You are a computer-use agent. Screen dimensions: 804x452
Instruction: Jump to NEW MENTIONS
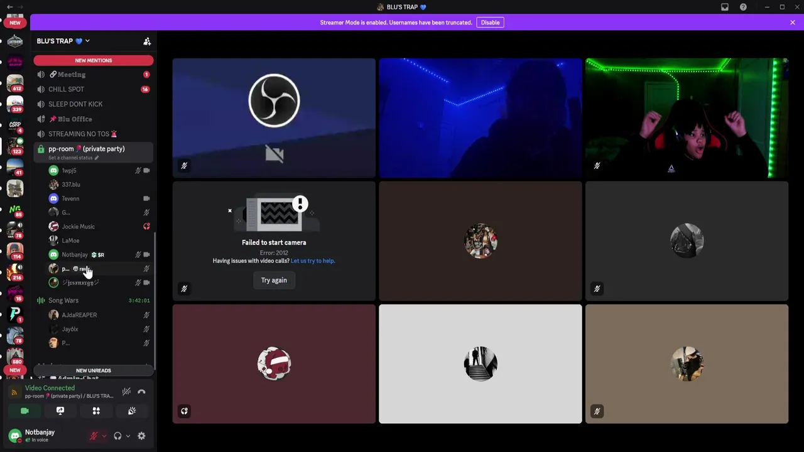coord(94,60)
